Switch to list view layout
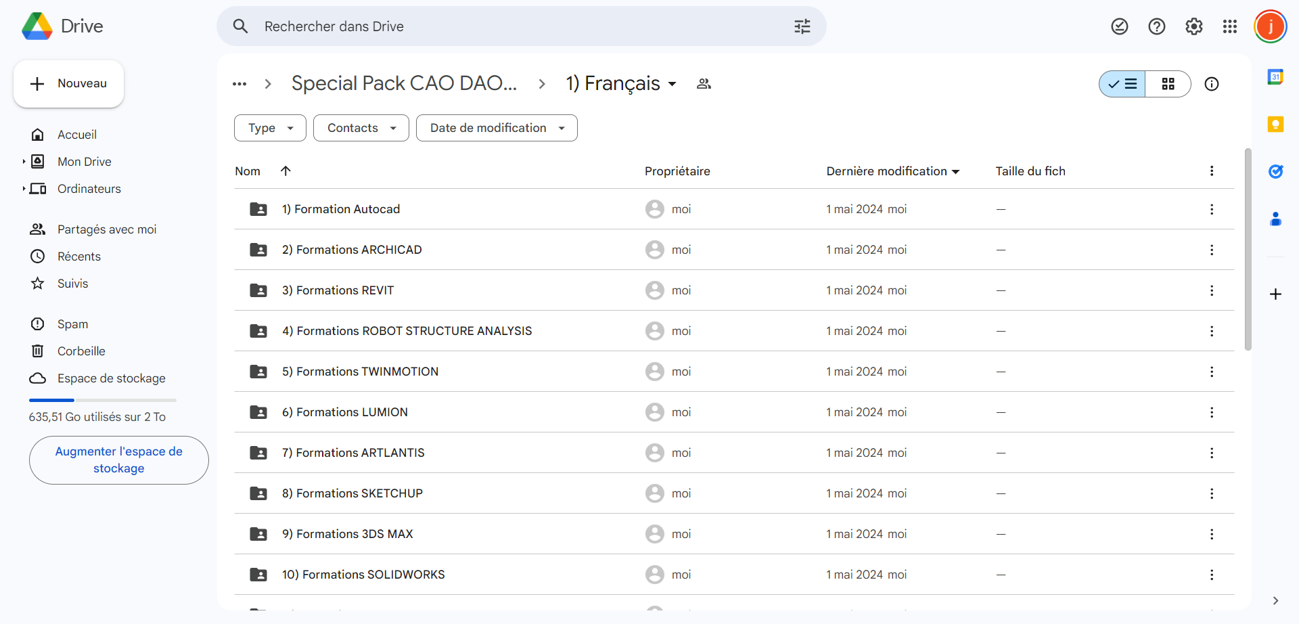This screenshot has height=624, width=1299. pyautogui.click(x=1122, y=84)
